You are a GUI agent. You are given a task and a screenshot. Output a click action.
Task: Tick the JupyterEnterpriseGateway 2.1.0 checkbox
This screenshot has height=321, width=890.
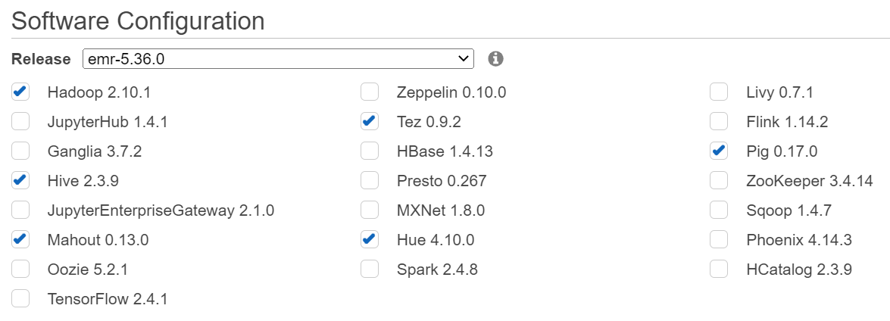click(20, 210)
